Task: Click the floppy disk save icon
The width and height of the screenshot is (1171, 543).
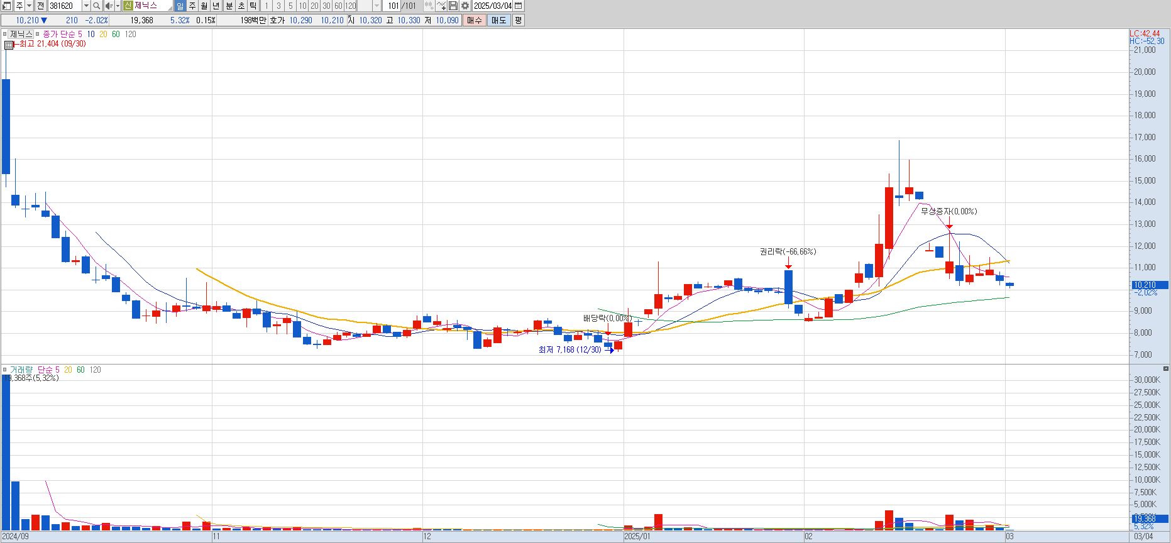Action: tap(453, 6)
